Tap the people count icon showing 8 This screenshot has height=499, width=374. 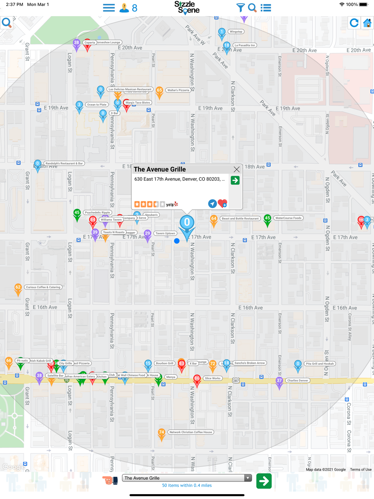point(128,8)
